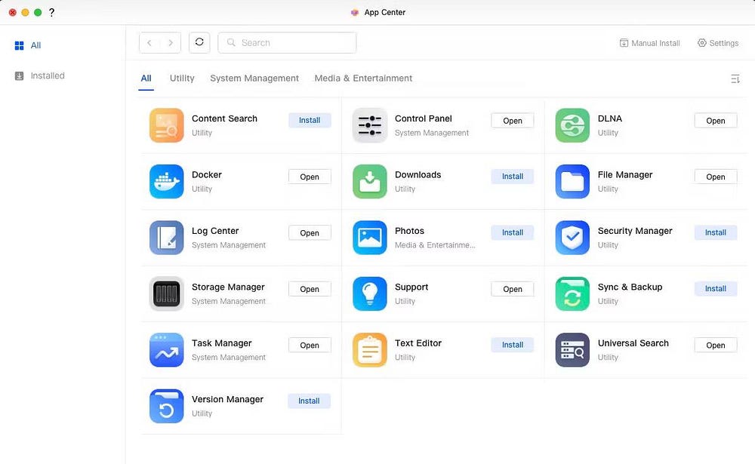Select the Storage Manager drive icon
This screenshot has width=755, height=464.
click(x=167, y=293)
